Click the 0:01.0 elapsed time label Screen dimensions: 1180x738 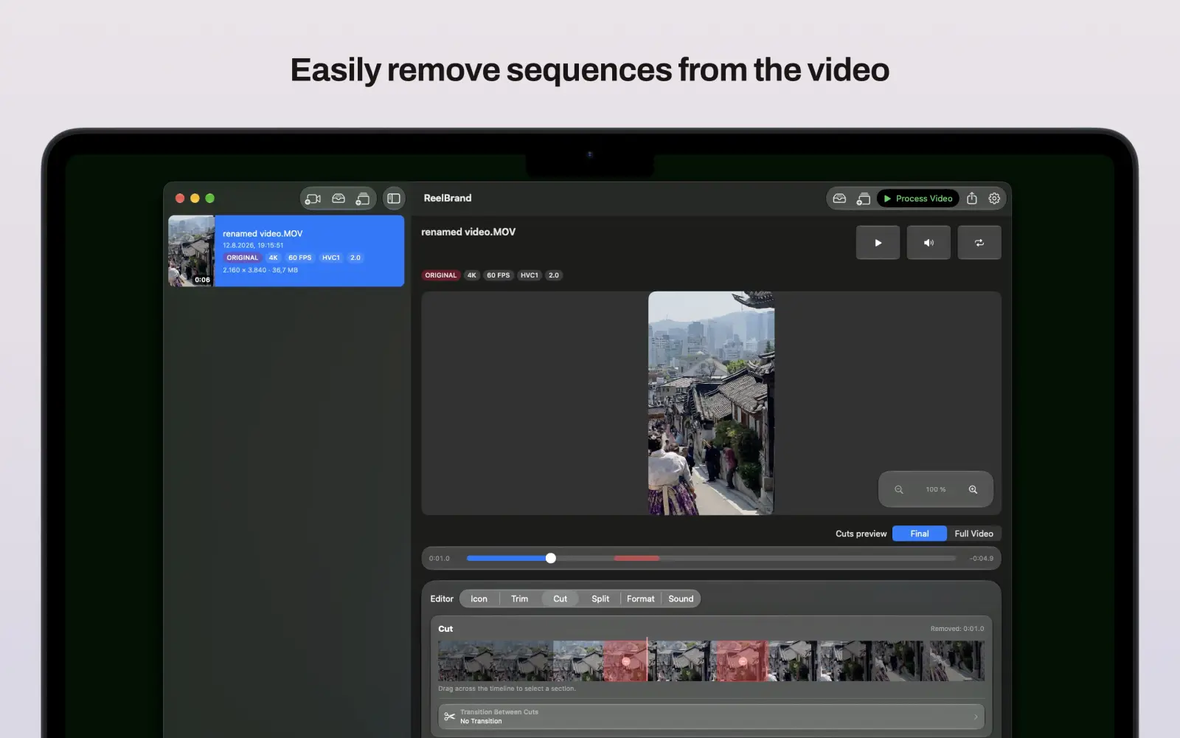tap(440, 559)
